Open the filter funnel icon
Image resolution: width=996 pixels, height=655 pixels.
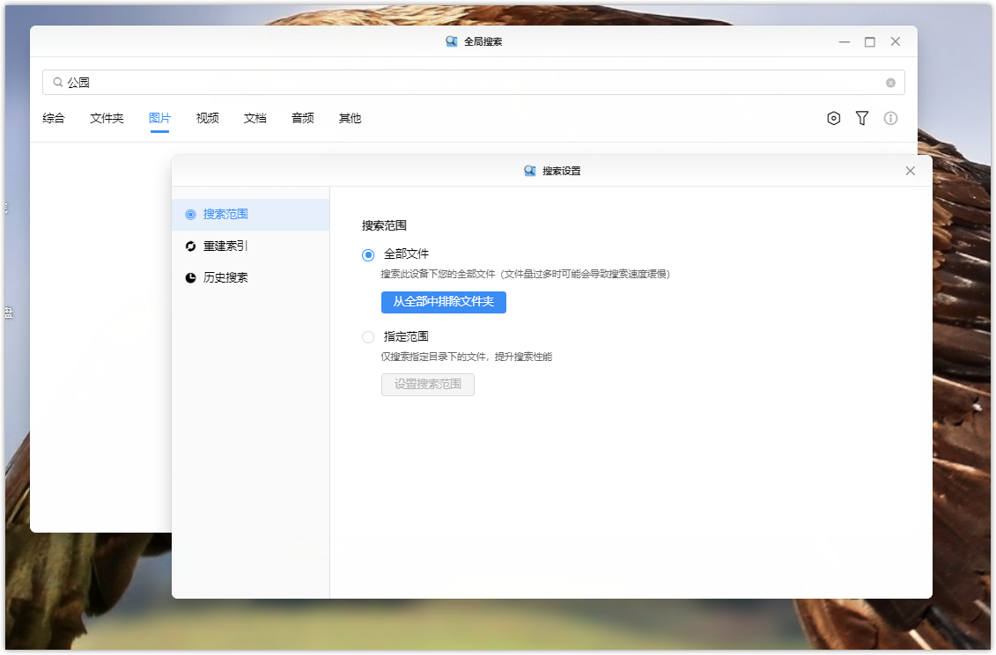point(862,118)
